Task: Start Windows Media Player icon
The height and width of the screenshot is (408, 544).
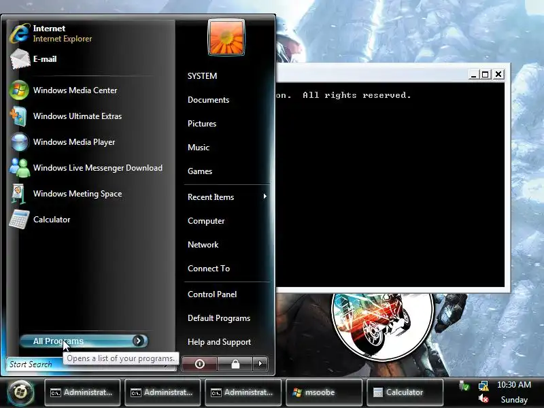Action: pos(20,142)
